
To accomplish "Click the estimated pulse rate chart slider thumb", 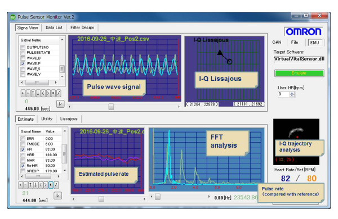I will coord(101,199).
